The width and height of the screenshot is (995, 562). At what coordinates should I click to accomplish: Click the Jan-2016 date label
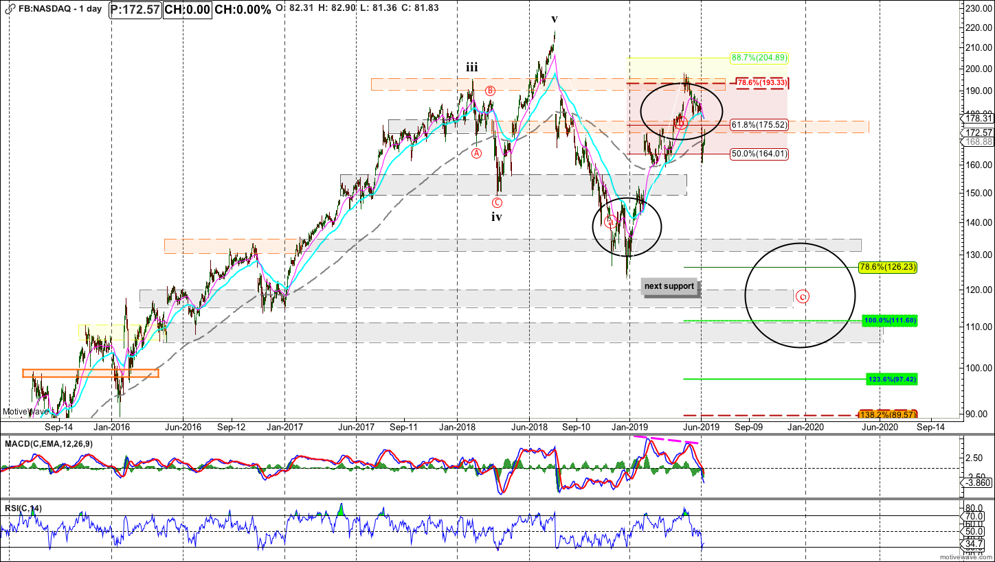coord(112,427)
